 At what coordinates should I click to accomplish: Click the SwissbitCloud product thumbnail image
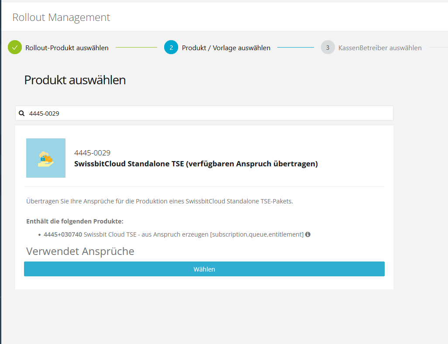click(46, 158)
